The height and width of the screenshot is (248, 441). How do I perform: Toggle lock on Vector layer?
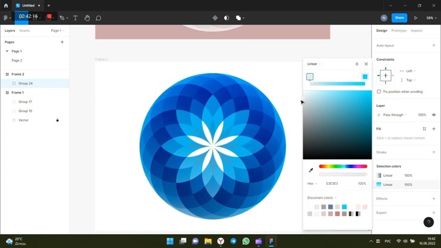pos(57,120)
